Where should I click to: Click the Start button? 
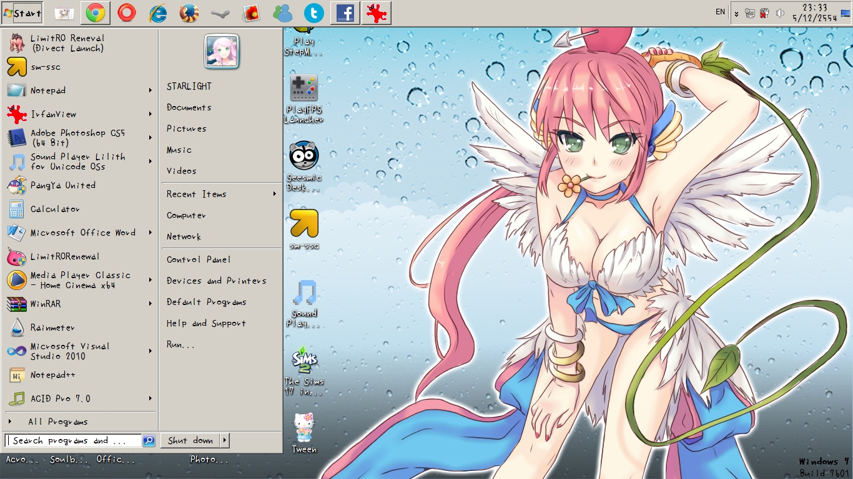22,12
